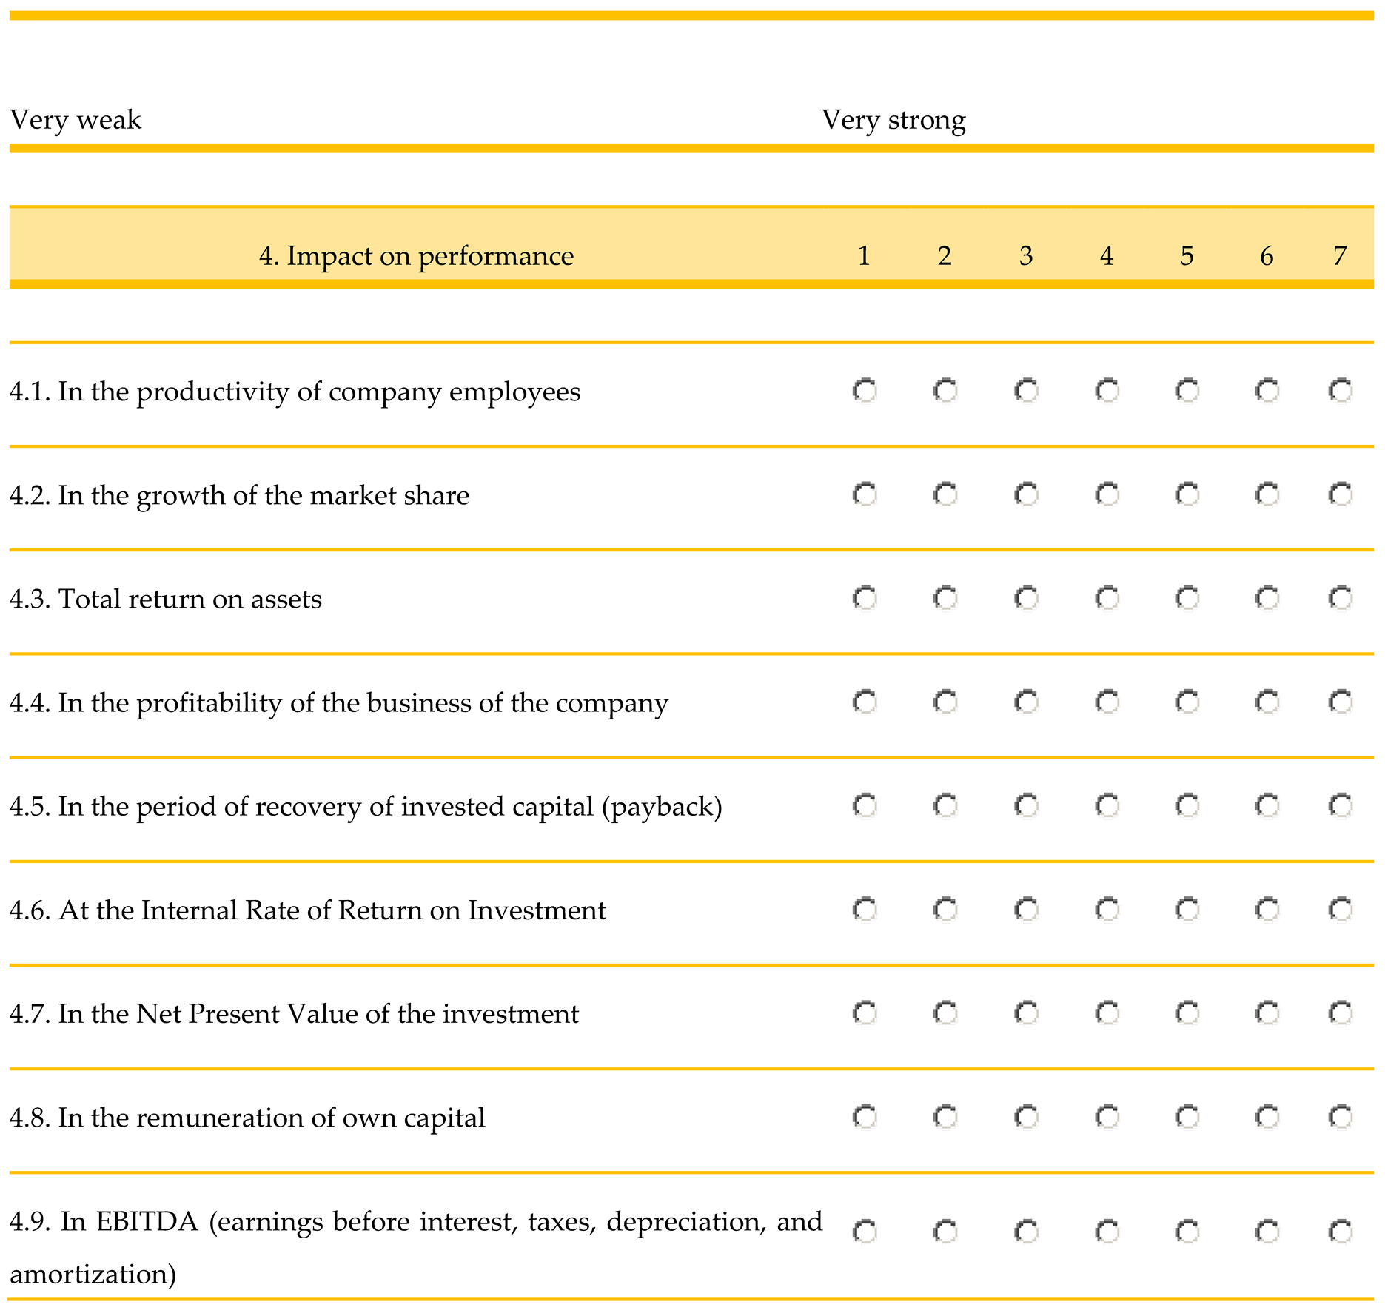
Task: Pick 5 for Internal Rate of Return
Action: coord(1187,908)
